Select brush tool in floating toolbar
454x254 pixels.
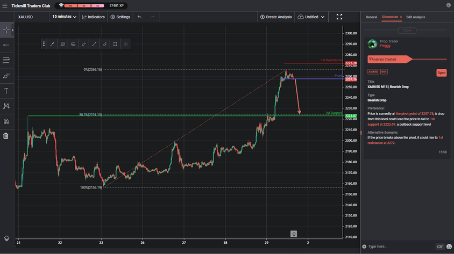(84, 44)
